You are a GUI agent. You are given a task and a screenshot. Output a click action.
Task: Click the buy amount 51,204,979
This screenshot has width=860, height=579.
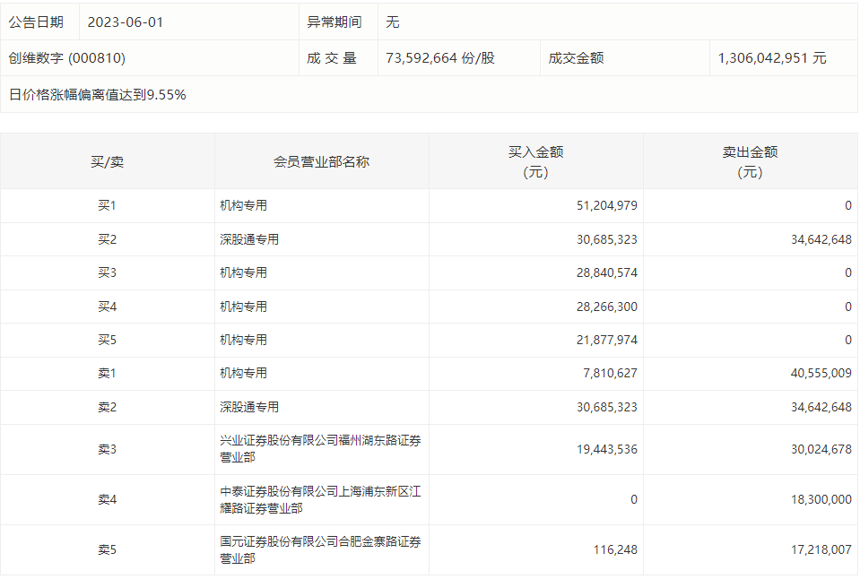point(606,205)
